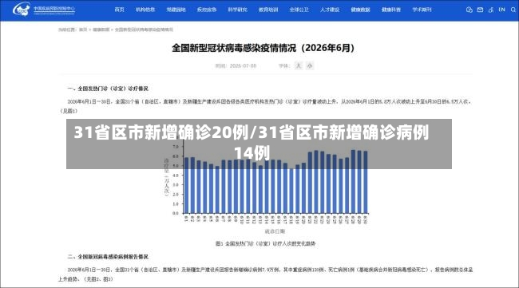The height and width of the screenshot is (288, 519).
Task: Click the section heading 二、全国新冠病毒感染病例报告情况
Action: (x=108, y=257)
